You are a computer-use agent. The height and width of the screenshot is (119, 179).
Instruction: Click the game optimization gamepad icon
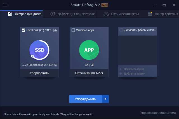(x=106, y=14)
